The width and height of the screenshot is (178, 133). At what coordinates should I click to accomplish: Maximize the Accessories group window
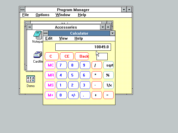108,27
